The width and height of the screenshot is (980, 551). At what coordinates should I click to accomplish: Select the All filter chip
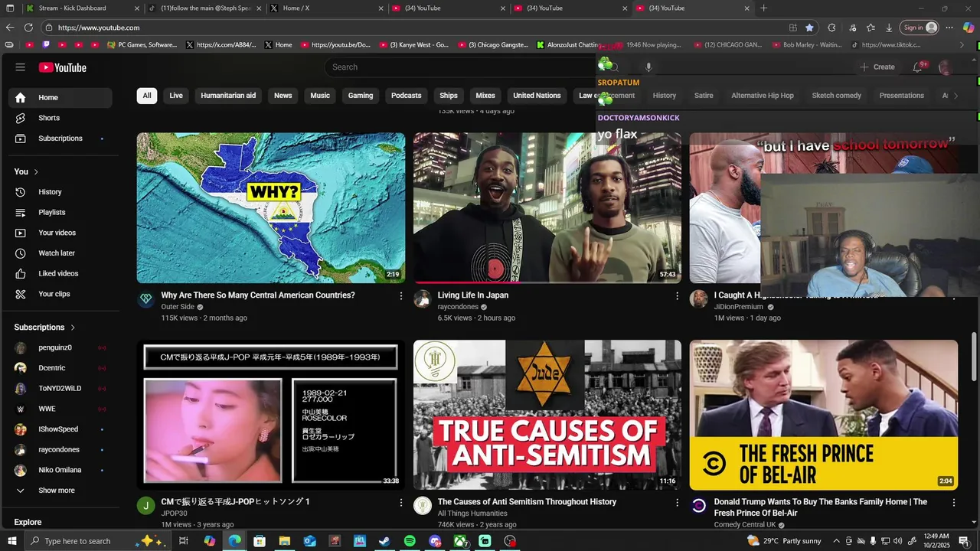tap(146, 96)
